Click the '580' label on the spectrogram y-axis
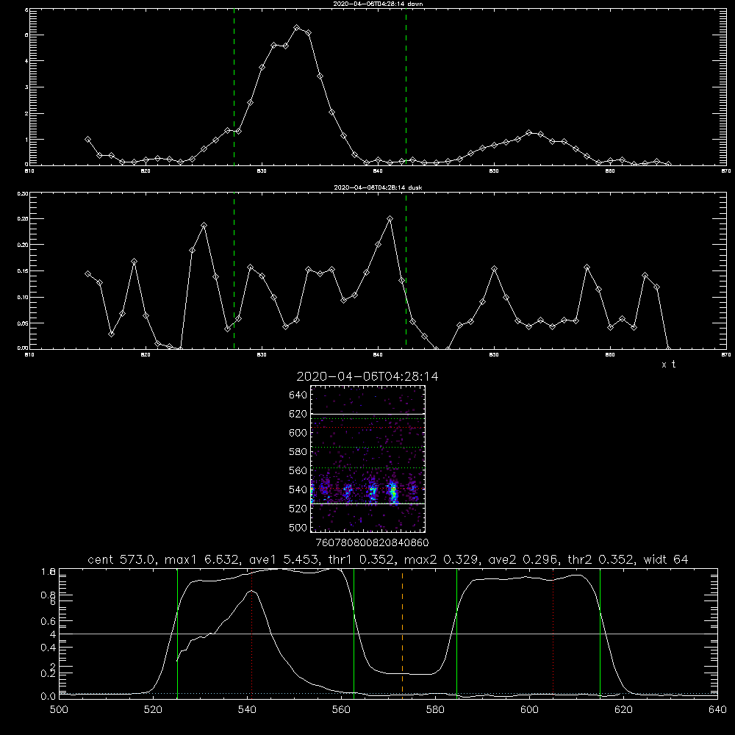This screenshot has width=735, height=735. point(298,451)
